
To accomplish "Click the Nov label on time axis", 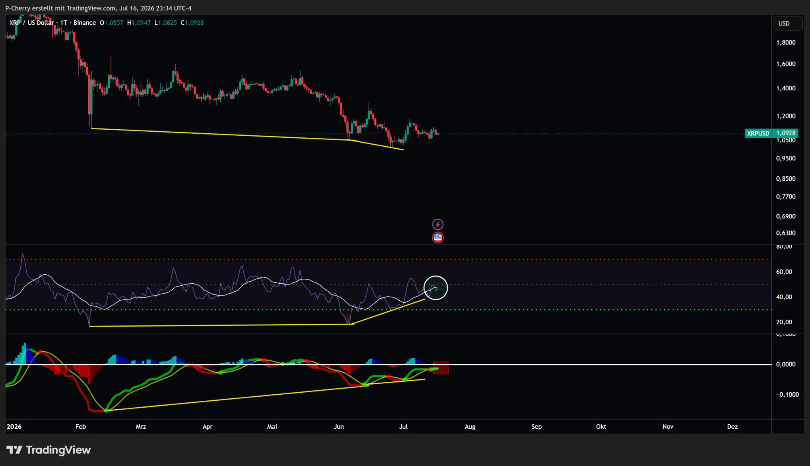I will [x=668, y=427].
